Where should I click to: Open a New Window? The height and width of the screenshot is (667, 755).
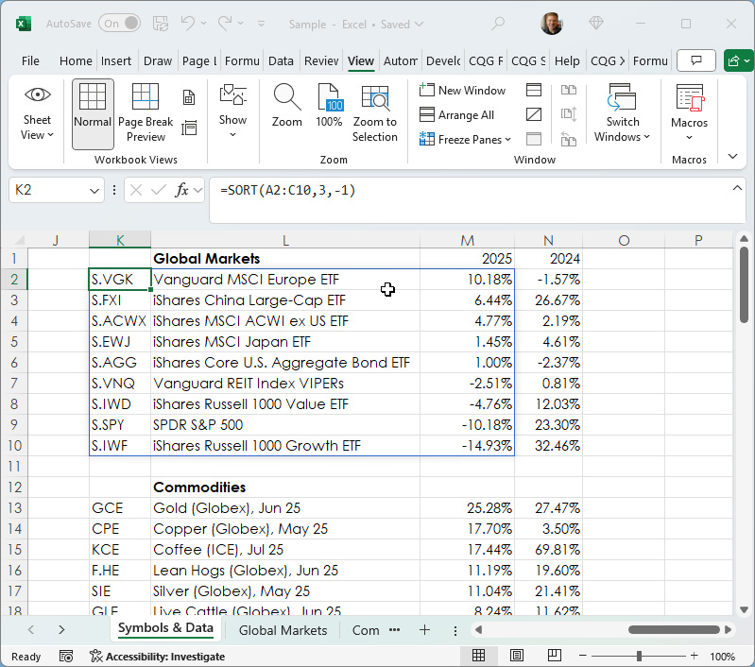(463, 90)
